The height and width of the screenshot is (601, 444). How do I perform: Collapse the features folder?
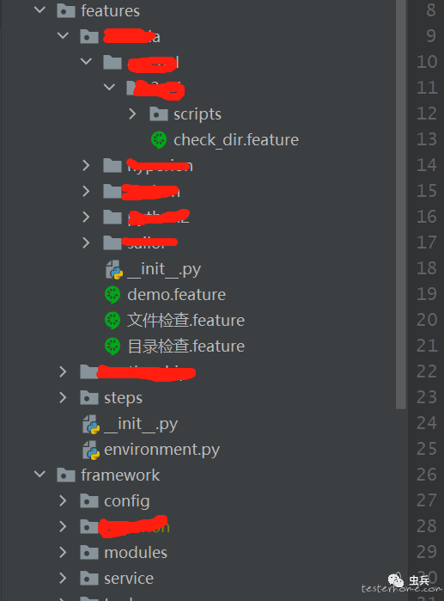coord(40,10)
